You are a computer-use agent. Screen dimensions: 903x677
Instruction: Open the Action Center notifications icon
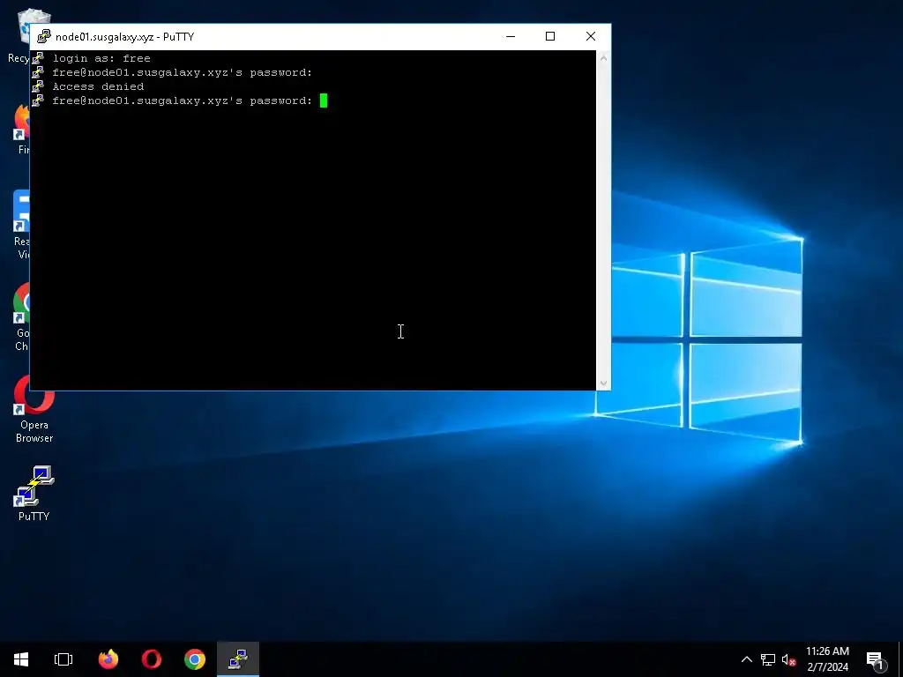coord(875,659)
